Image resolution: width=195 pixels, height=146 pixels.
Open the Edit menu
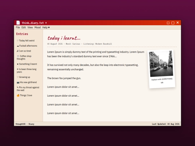click(23, 27)
